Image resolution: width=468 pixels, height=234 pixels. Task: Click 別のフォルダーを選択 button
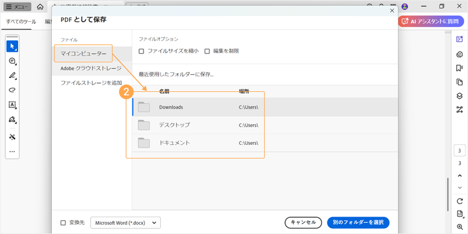[358, 222]
